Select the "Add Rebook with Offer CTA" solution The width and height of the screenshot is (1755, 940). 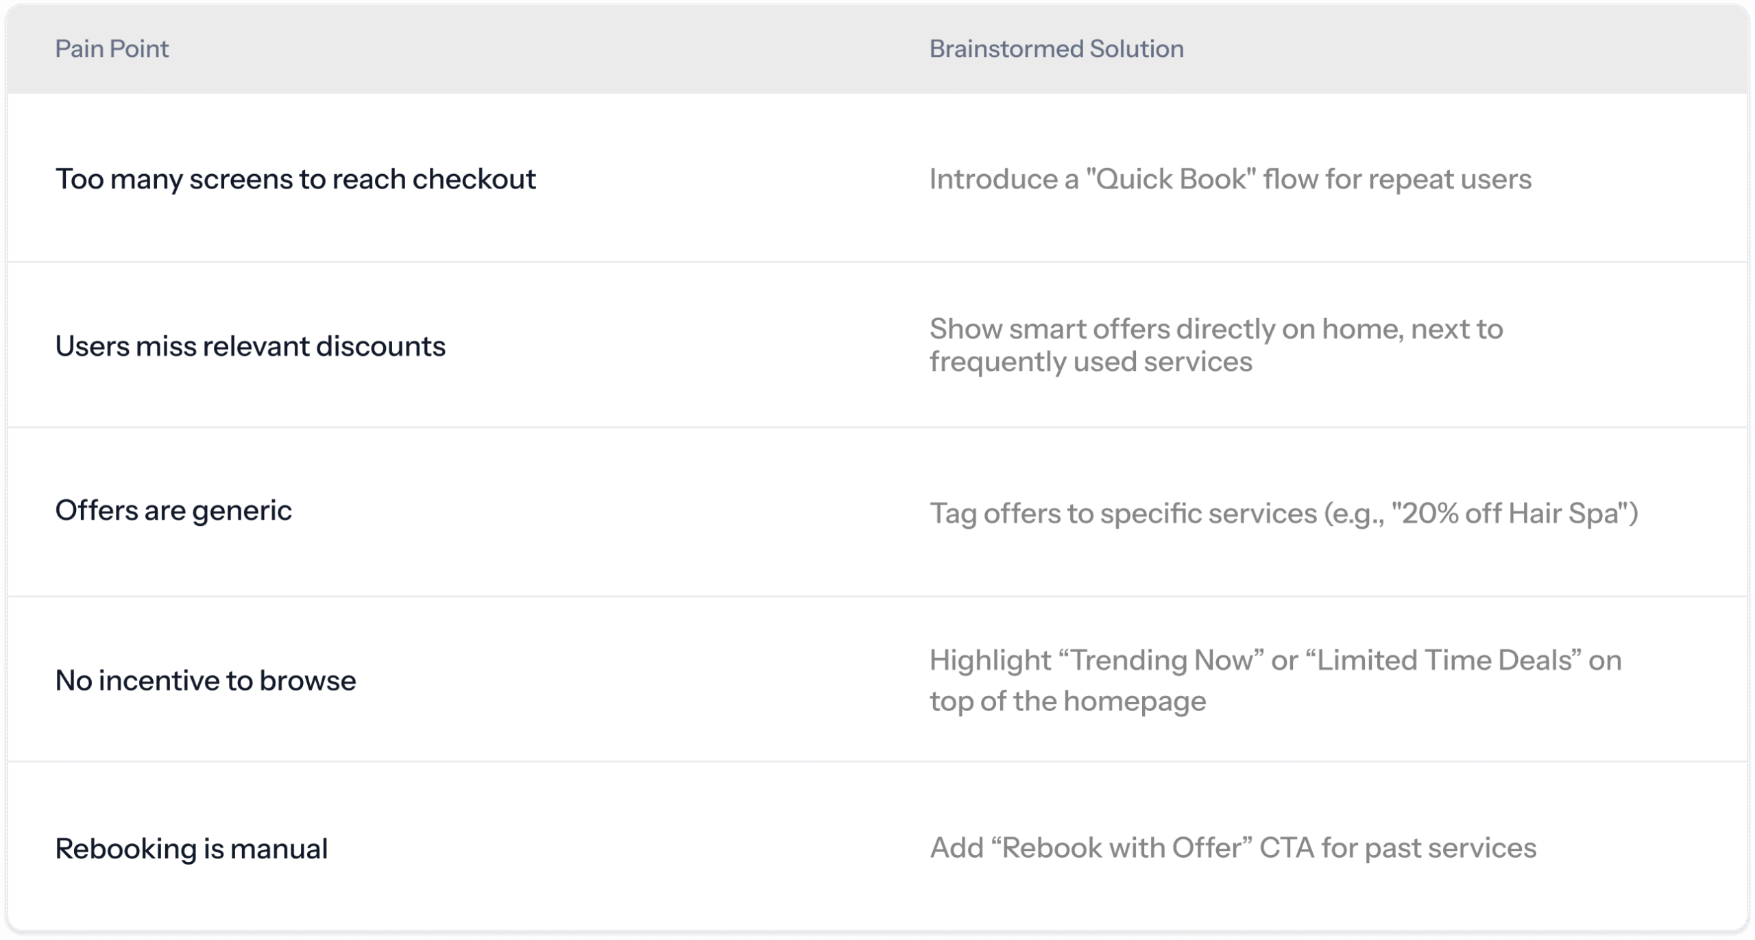point(1232,848)
